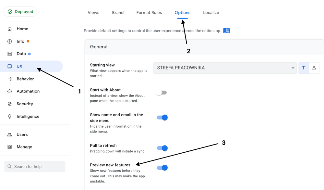Expand the Starting view dropdown arrow
324x190 pixels.
[293, 68]
